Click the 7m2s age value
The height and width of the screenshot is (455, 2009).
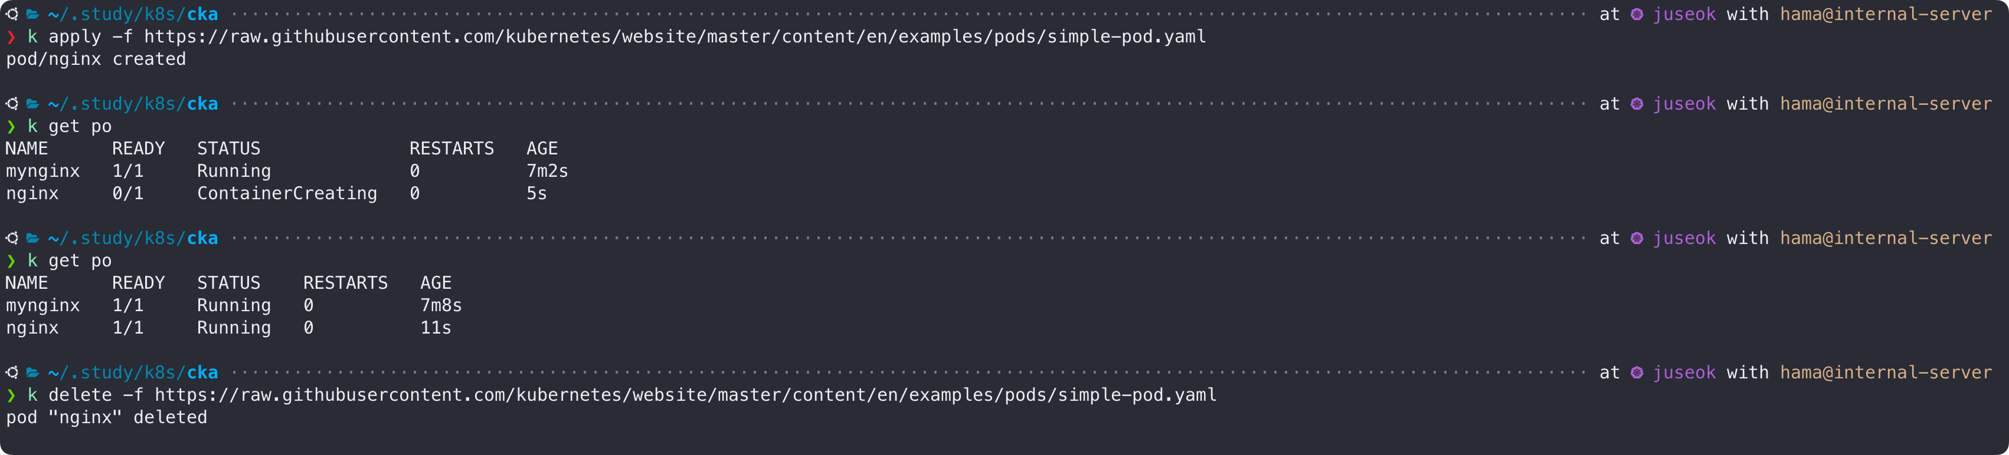tap(547, 171)
